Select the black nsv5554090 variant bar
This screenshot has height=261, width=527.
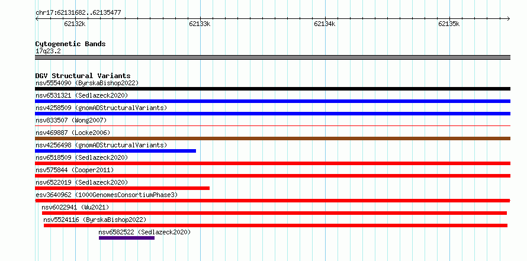(272, 89)
